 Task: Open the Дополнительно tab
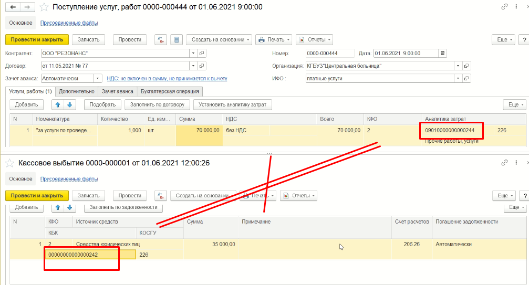point(77,91)
